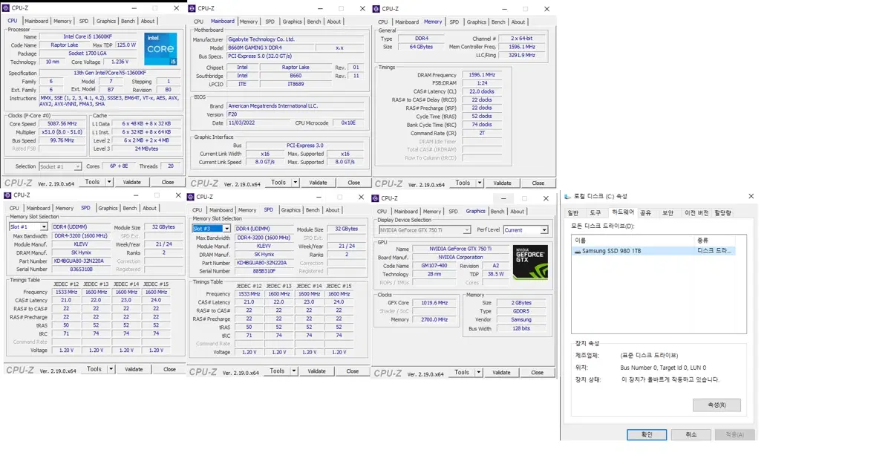
Task: Select the Samsung SSD 980 1TB drive row
Action: pyautogui.click(x=654, y=251)
